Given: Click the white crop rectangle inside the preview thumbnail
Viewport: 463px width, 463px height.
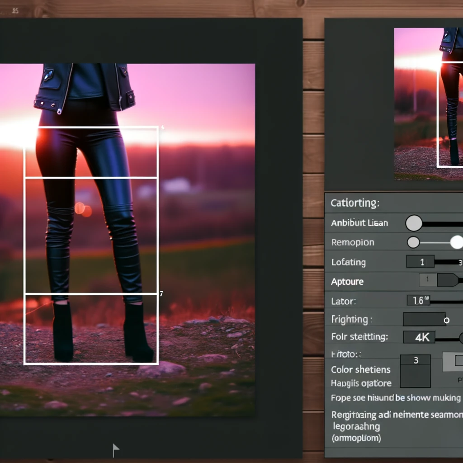Looking at the screenshot, I should tap(450, 114).
